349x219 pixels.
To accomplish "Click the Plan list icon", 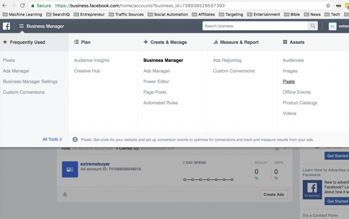I will tap(76, 42).
